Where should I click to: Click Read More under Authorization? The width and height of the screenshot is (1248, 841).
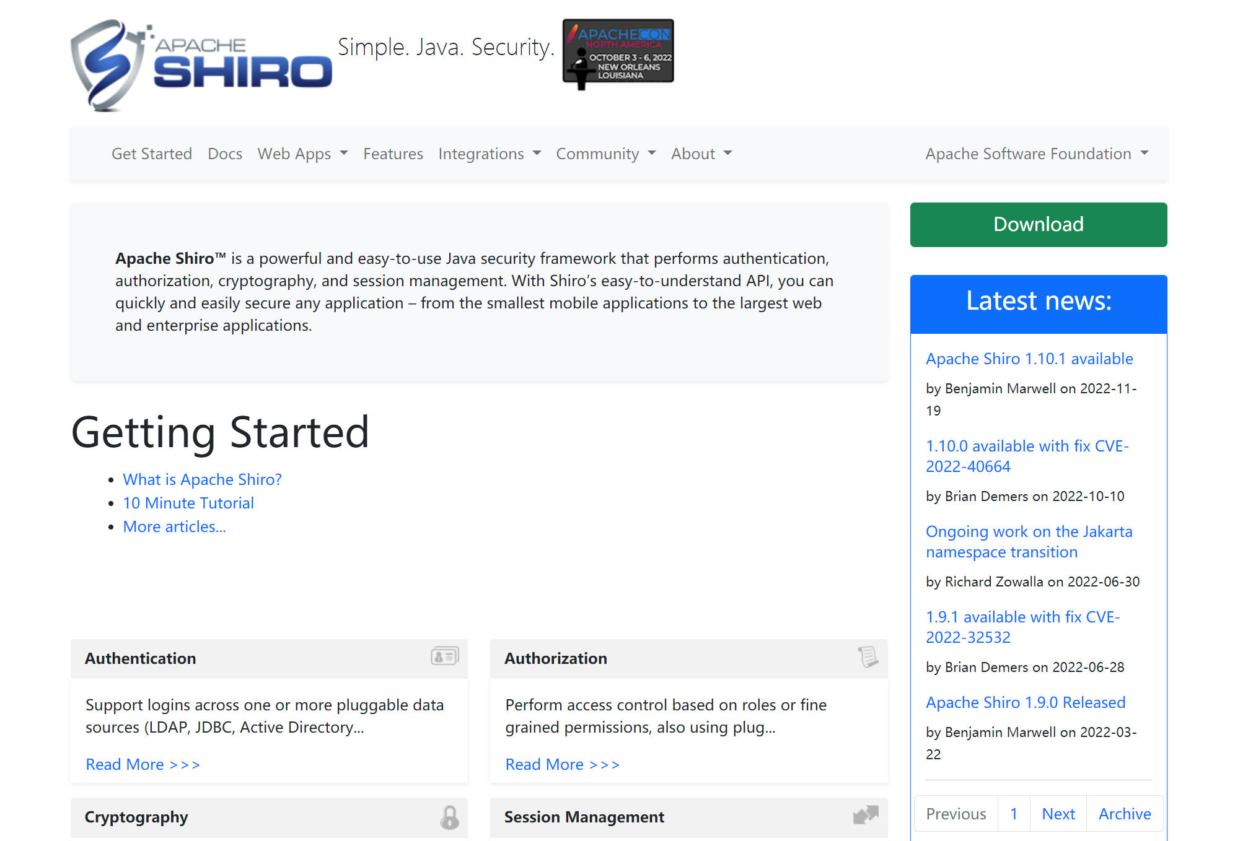tap(562, 764)
